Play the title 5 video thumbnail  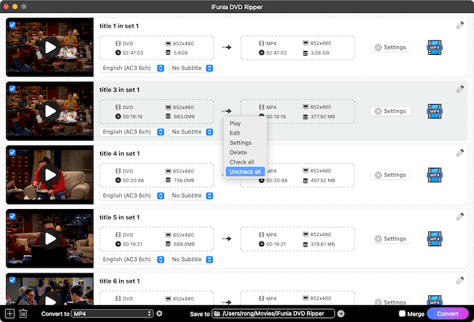point(49,239)
